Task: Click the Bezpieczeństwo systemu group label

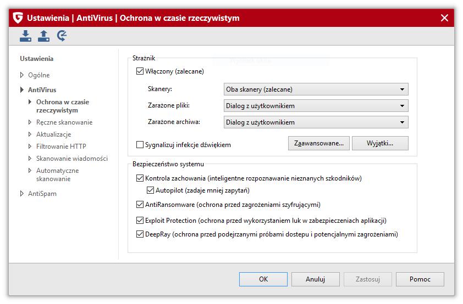Action: point(168,164)
